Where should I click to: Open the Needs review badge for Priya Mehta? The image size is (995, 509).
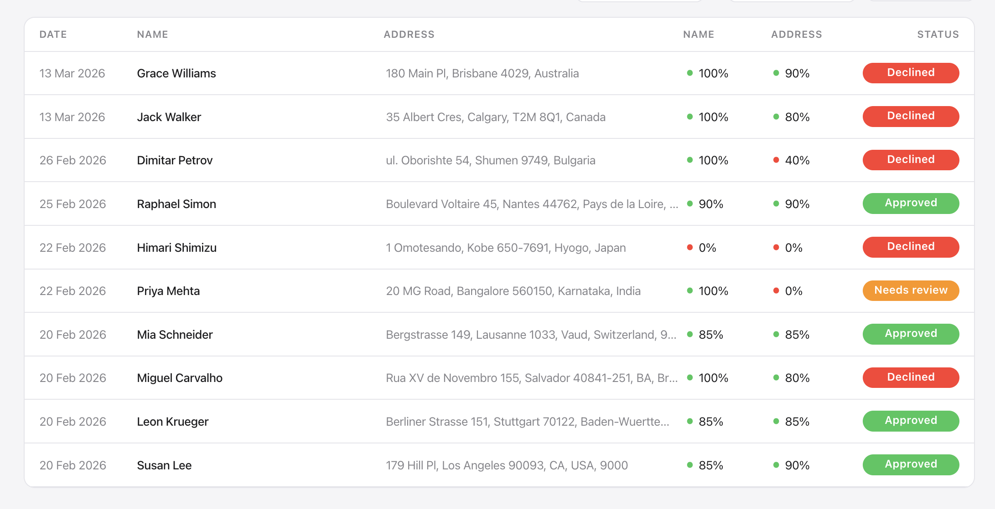point(911,290)
